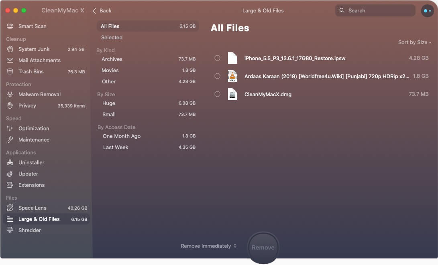Viewport: 438px width, 265px height.
Task: Click the blank file icon of the ipsw file
Action: [232, 58]
